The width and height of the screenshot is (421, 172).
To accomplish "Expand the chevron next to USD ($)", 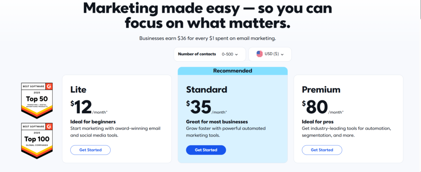I will click(282, 54).
